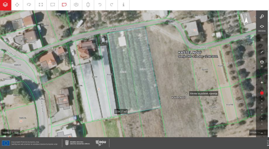269x149 pixels.
Task: Select parcel label 346/10
Action: click(45, 25)
